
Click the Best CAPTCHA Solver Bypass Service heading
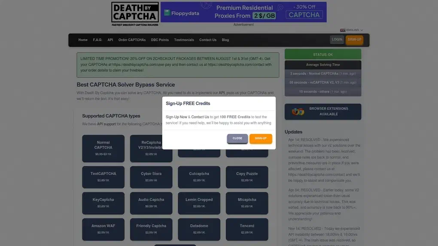tap(126, 85)
